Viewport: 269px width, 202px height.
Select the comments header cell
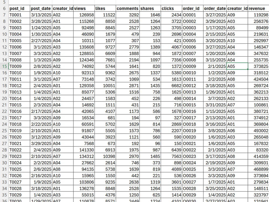coord(128,8)
